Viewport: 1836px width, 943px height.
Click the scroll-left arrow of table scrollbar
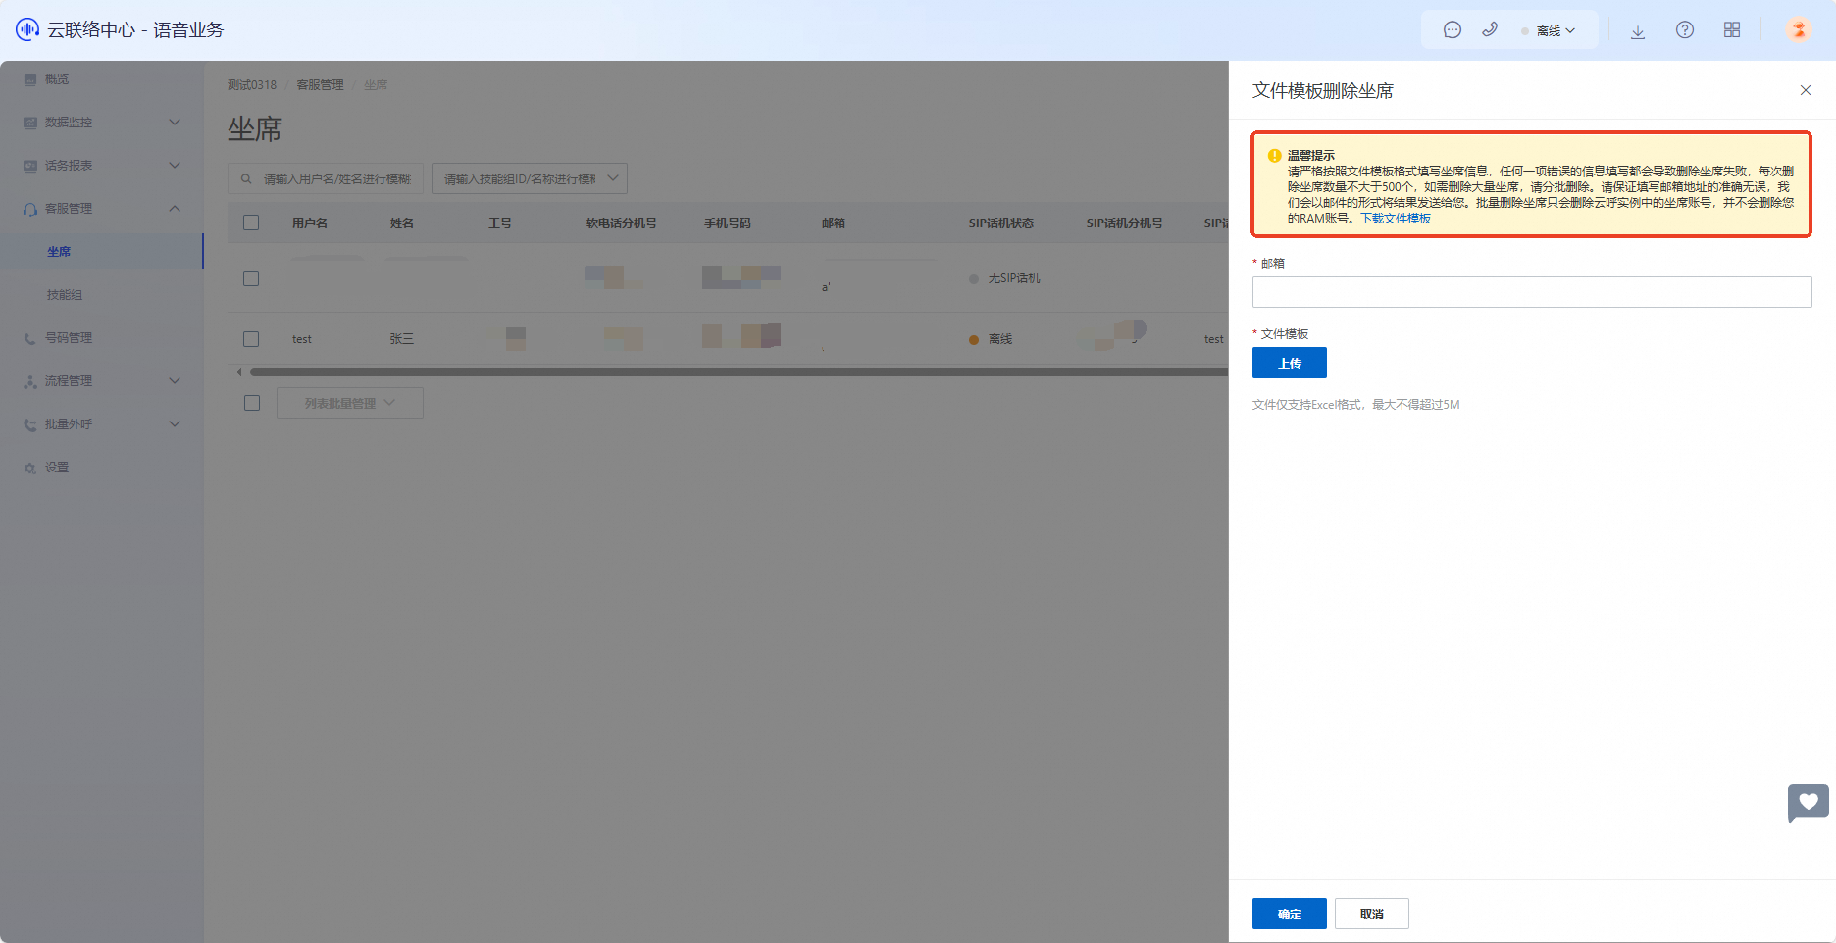tap(238, 372)
